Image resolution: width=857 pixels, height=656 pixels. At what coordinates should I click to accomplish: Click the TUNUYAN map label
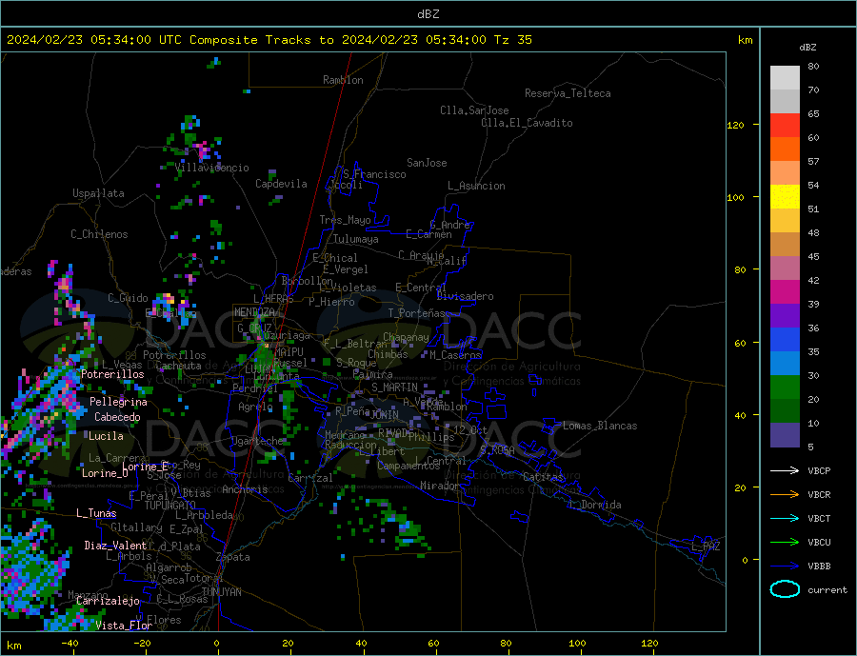point(221,592)
